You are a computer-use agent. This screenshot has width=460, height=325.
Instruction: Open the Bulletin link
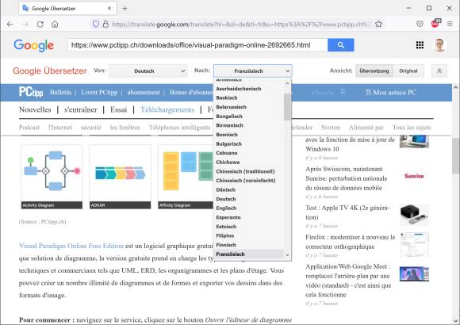click(60, 92)
